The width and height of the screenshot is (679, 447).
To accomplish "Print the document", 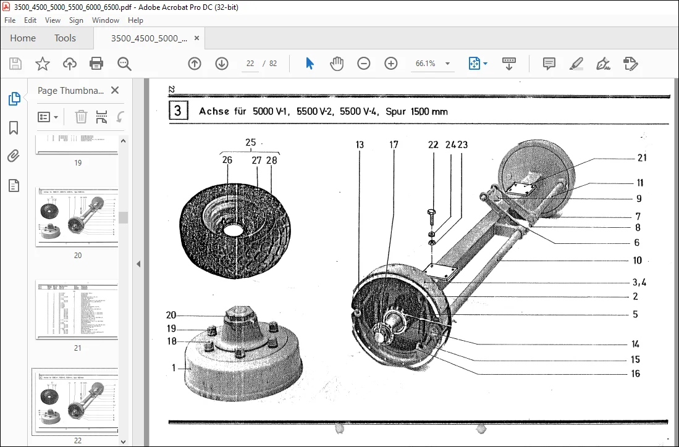I will (96, 64).
